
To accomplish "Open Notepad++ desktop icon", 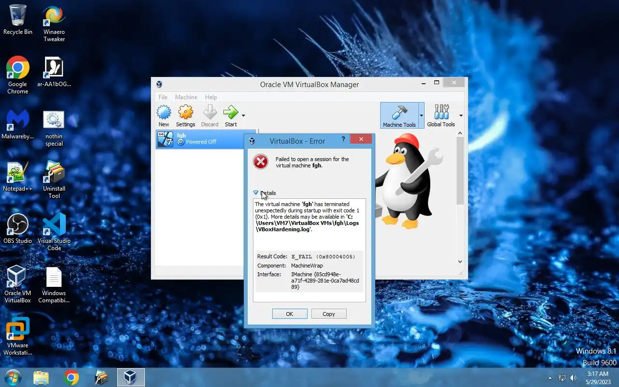I will [18, 176].
